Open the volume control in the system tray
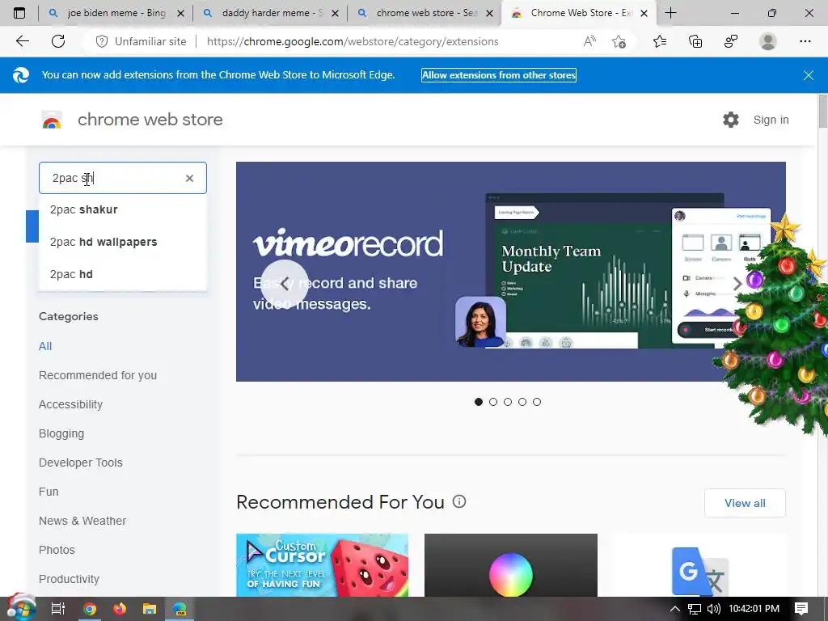 [713, 610]
